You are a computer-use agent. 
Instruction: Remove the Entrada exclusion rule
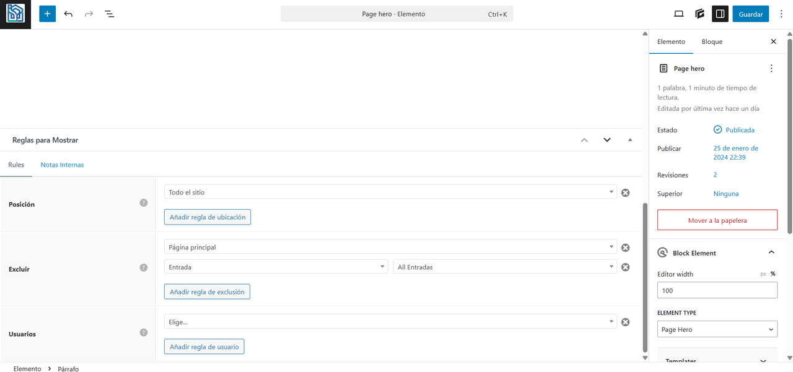coord(626,267)
